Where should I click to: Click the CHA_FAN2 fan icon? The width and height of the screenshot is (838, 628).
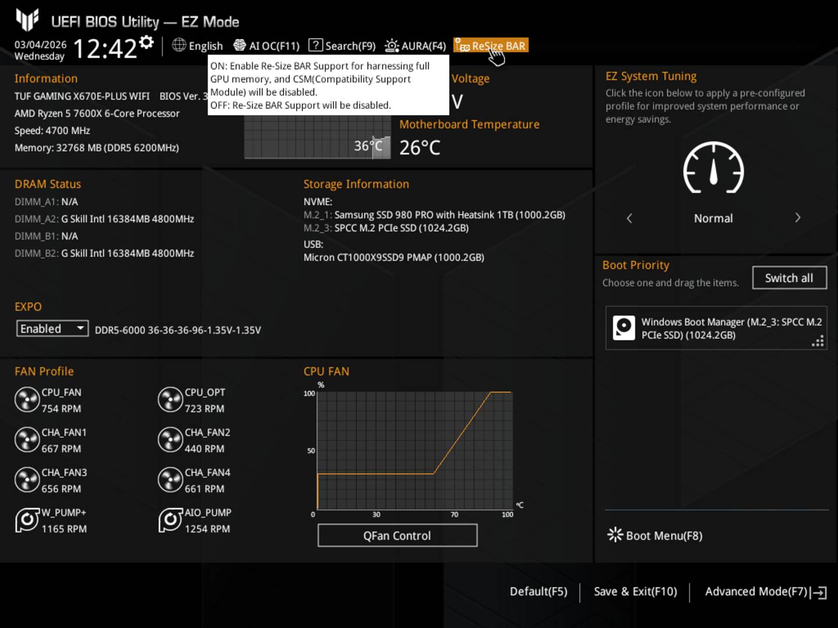pyautogui.click(x=170, y=440)
